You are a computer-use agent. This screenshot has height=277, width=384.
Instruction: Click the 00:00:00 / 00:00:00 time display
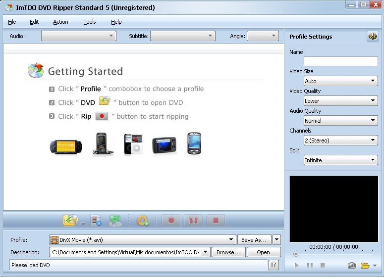[x=333, y=247]
